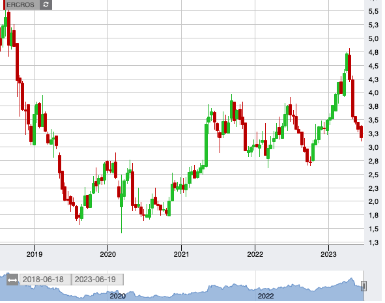The image size is (385, 303).
Task: Select the tall green candle in spring 2021
Action: 206,145
